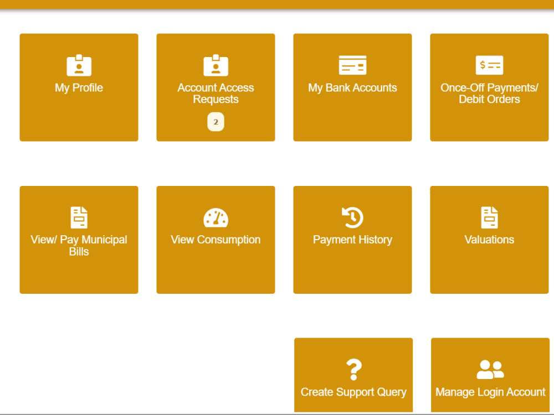The width and height of the screenshot is (554, 415).
Task: Open View/ Pay Municipal Bills label
Action: [79, 246]
